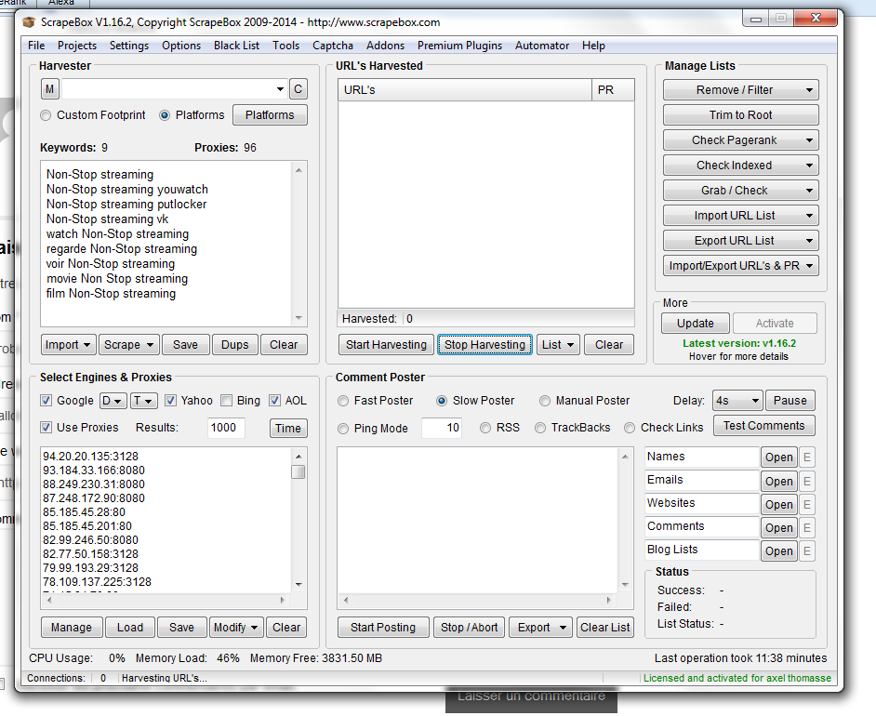
Task: Click the E button next to Blog Lists
Action: pos(807,551)
